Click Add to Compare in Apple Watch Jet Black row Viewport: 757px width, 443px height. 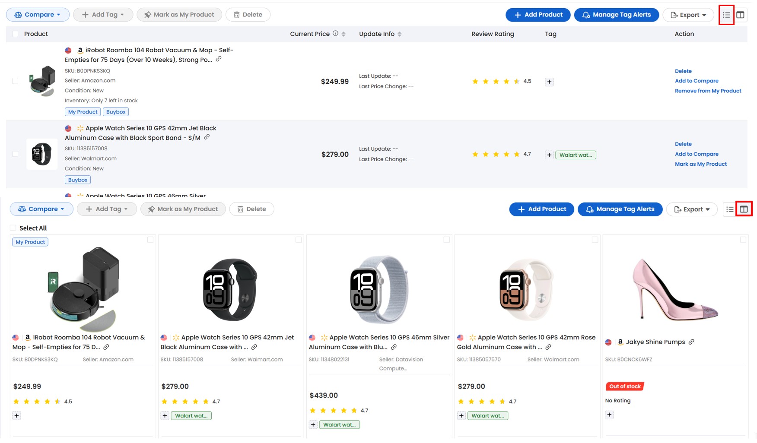697,154
